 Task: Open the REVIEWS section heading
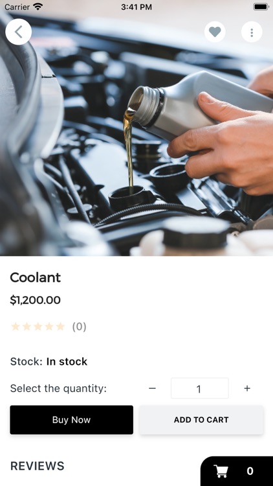tap(38, 466)
